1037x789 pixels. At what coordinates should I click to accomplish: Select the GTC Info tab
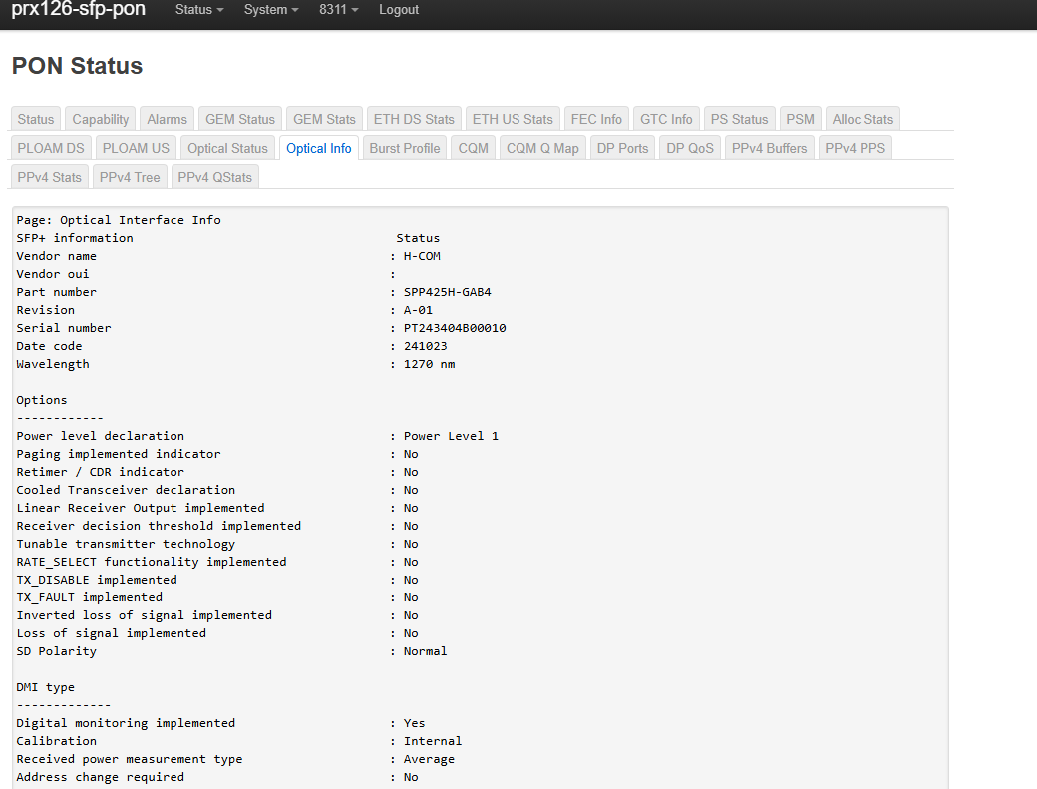[666, 119]
